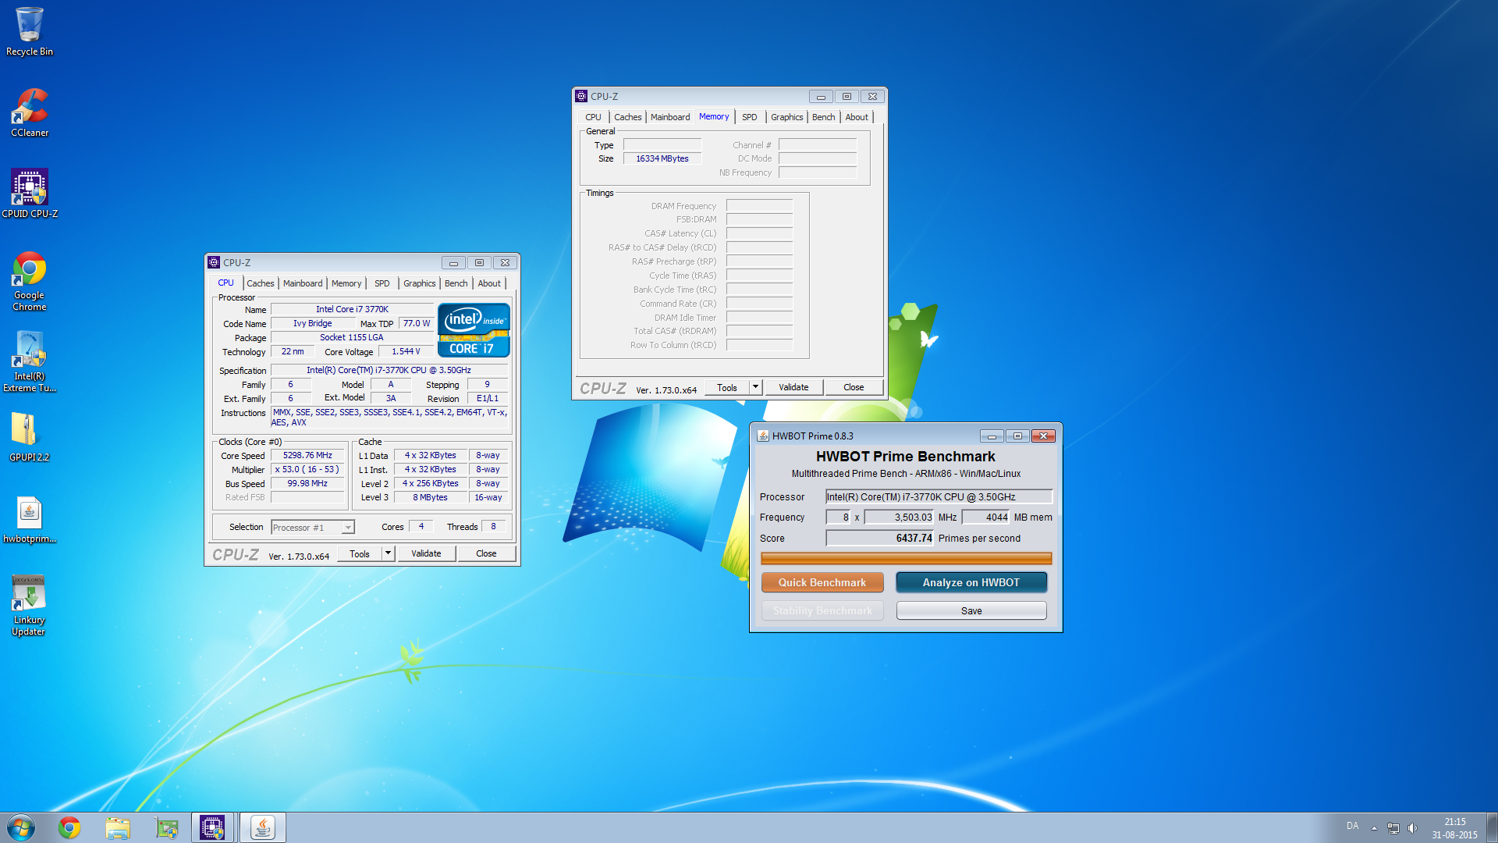Click the Score field showing 6437.74
Screen dimensions: 1498x843
(x=879, y=538)
